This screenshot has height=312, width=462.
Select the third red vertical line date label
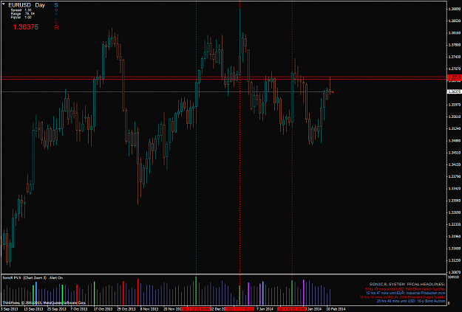point(292,309)
